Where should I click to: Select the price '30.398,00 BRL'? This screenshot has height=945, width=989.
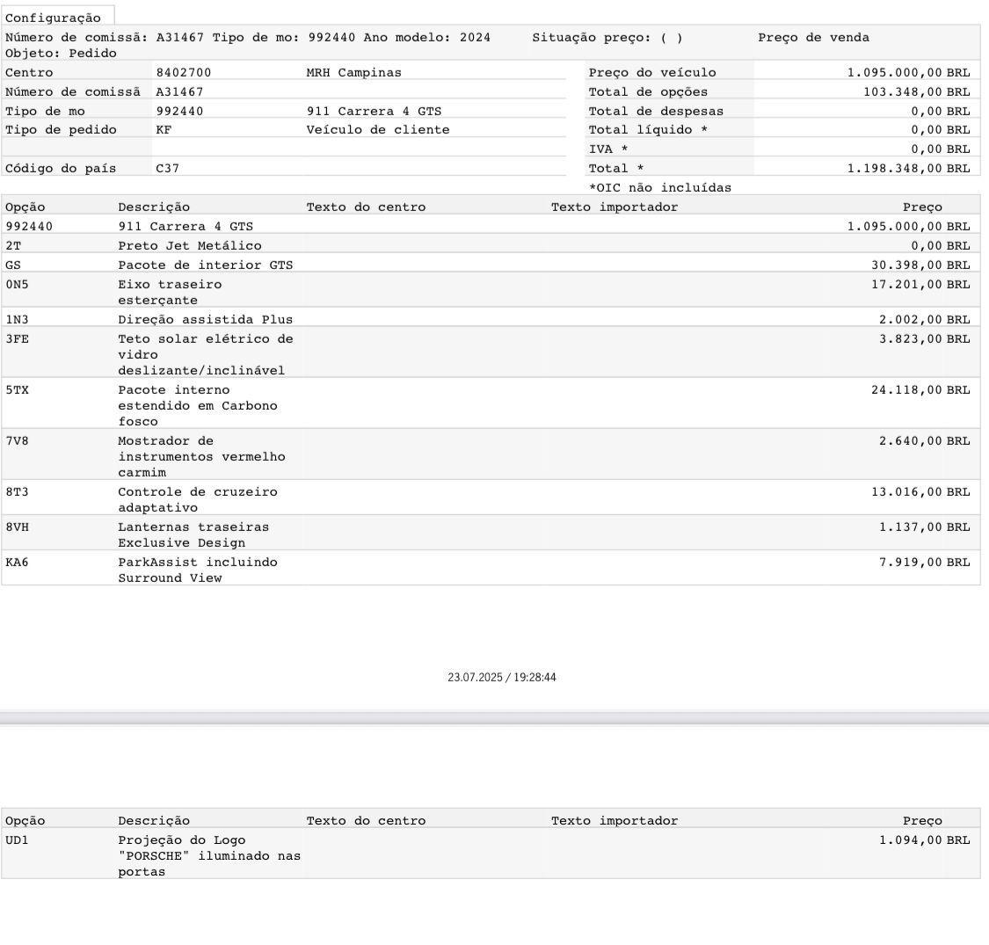point(920,265)
